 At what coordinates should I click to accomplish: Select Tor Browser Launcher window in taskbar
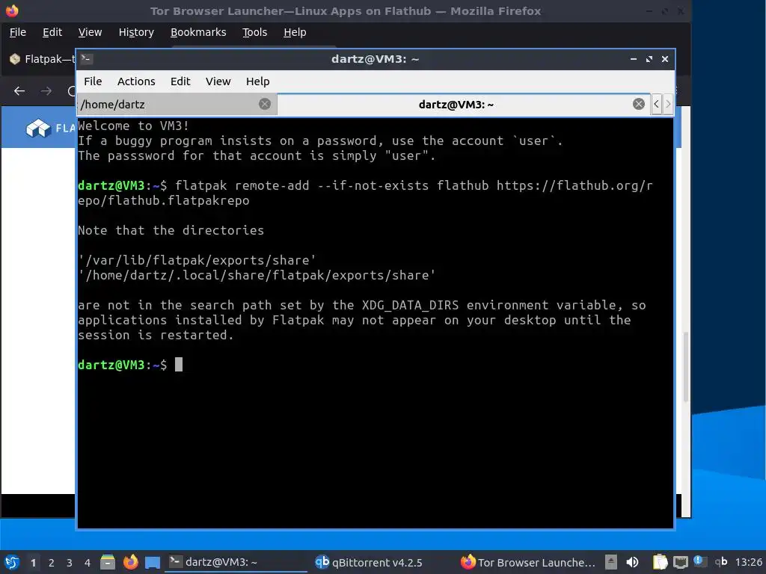[528, 562]
